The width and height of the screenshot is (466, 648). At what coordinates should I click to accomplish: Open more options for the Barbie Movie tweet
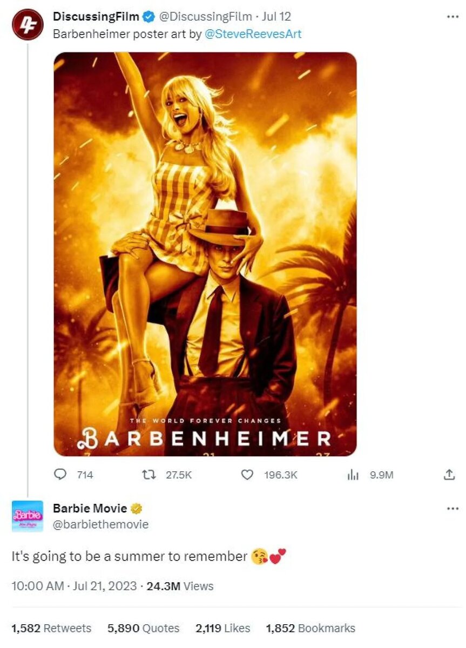pyautogui.click(x=453, y=509)
